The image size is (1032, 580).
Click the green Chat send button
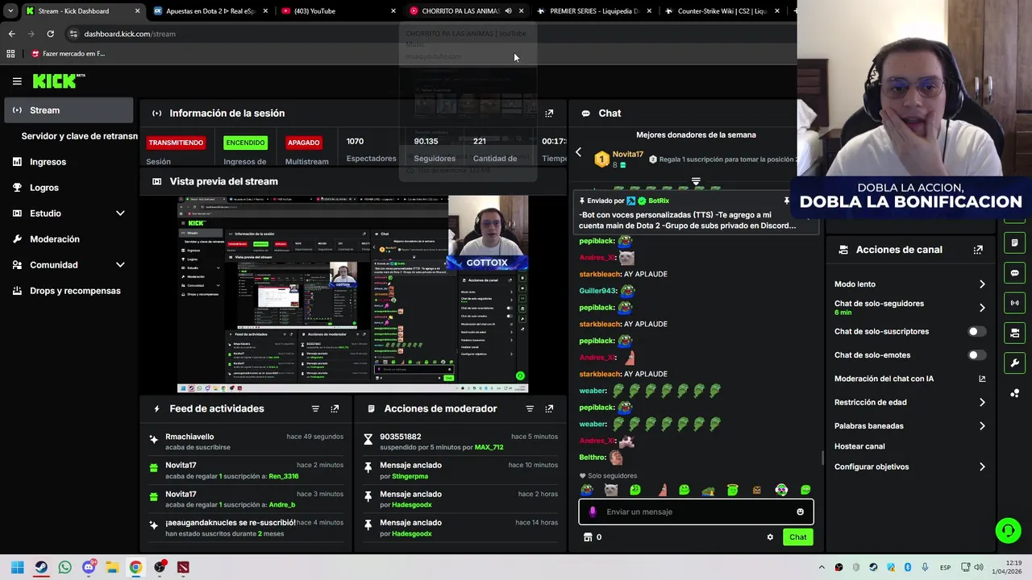797,537
